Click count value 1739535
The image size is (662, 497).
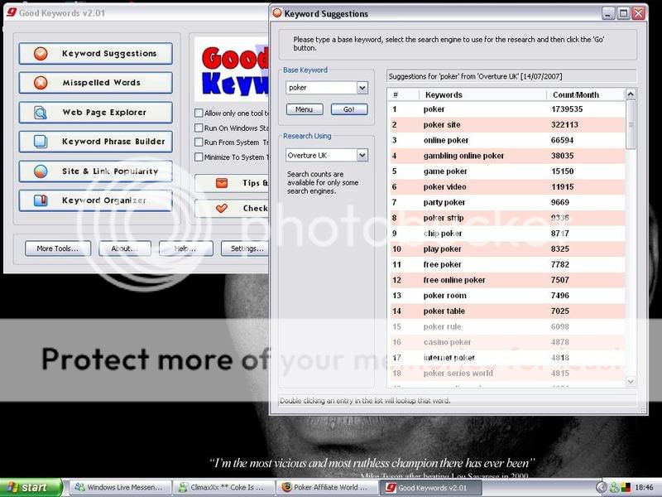coord(567,109)
